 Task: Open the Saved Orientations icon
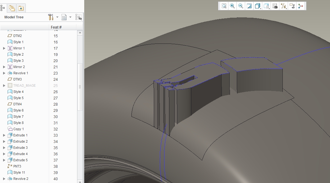pyautogui.click(x=266, y=6)
